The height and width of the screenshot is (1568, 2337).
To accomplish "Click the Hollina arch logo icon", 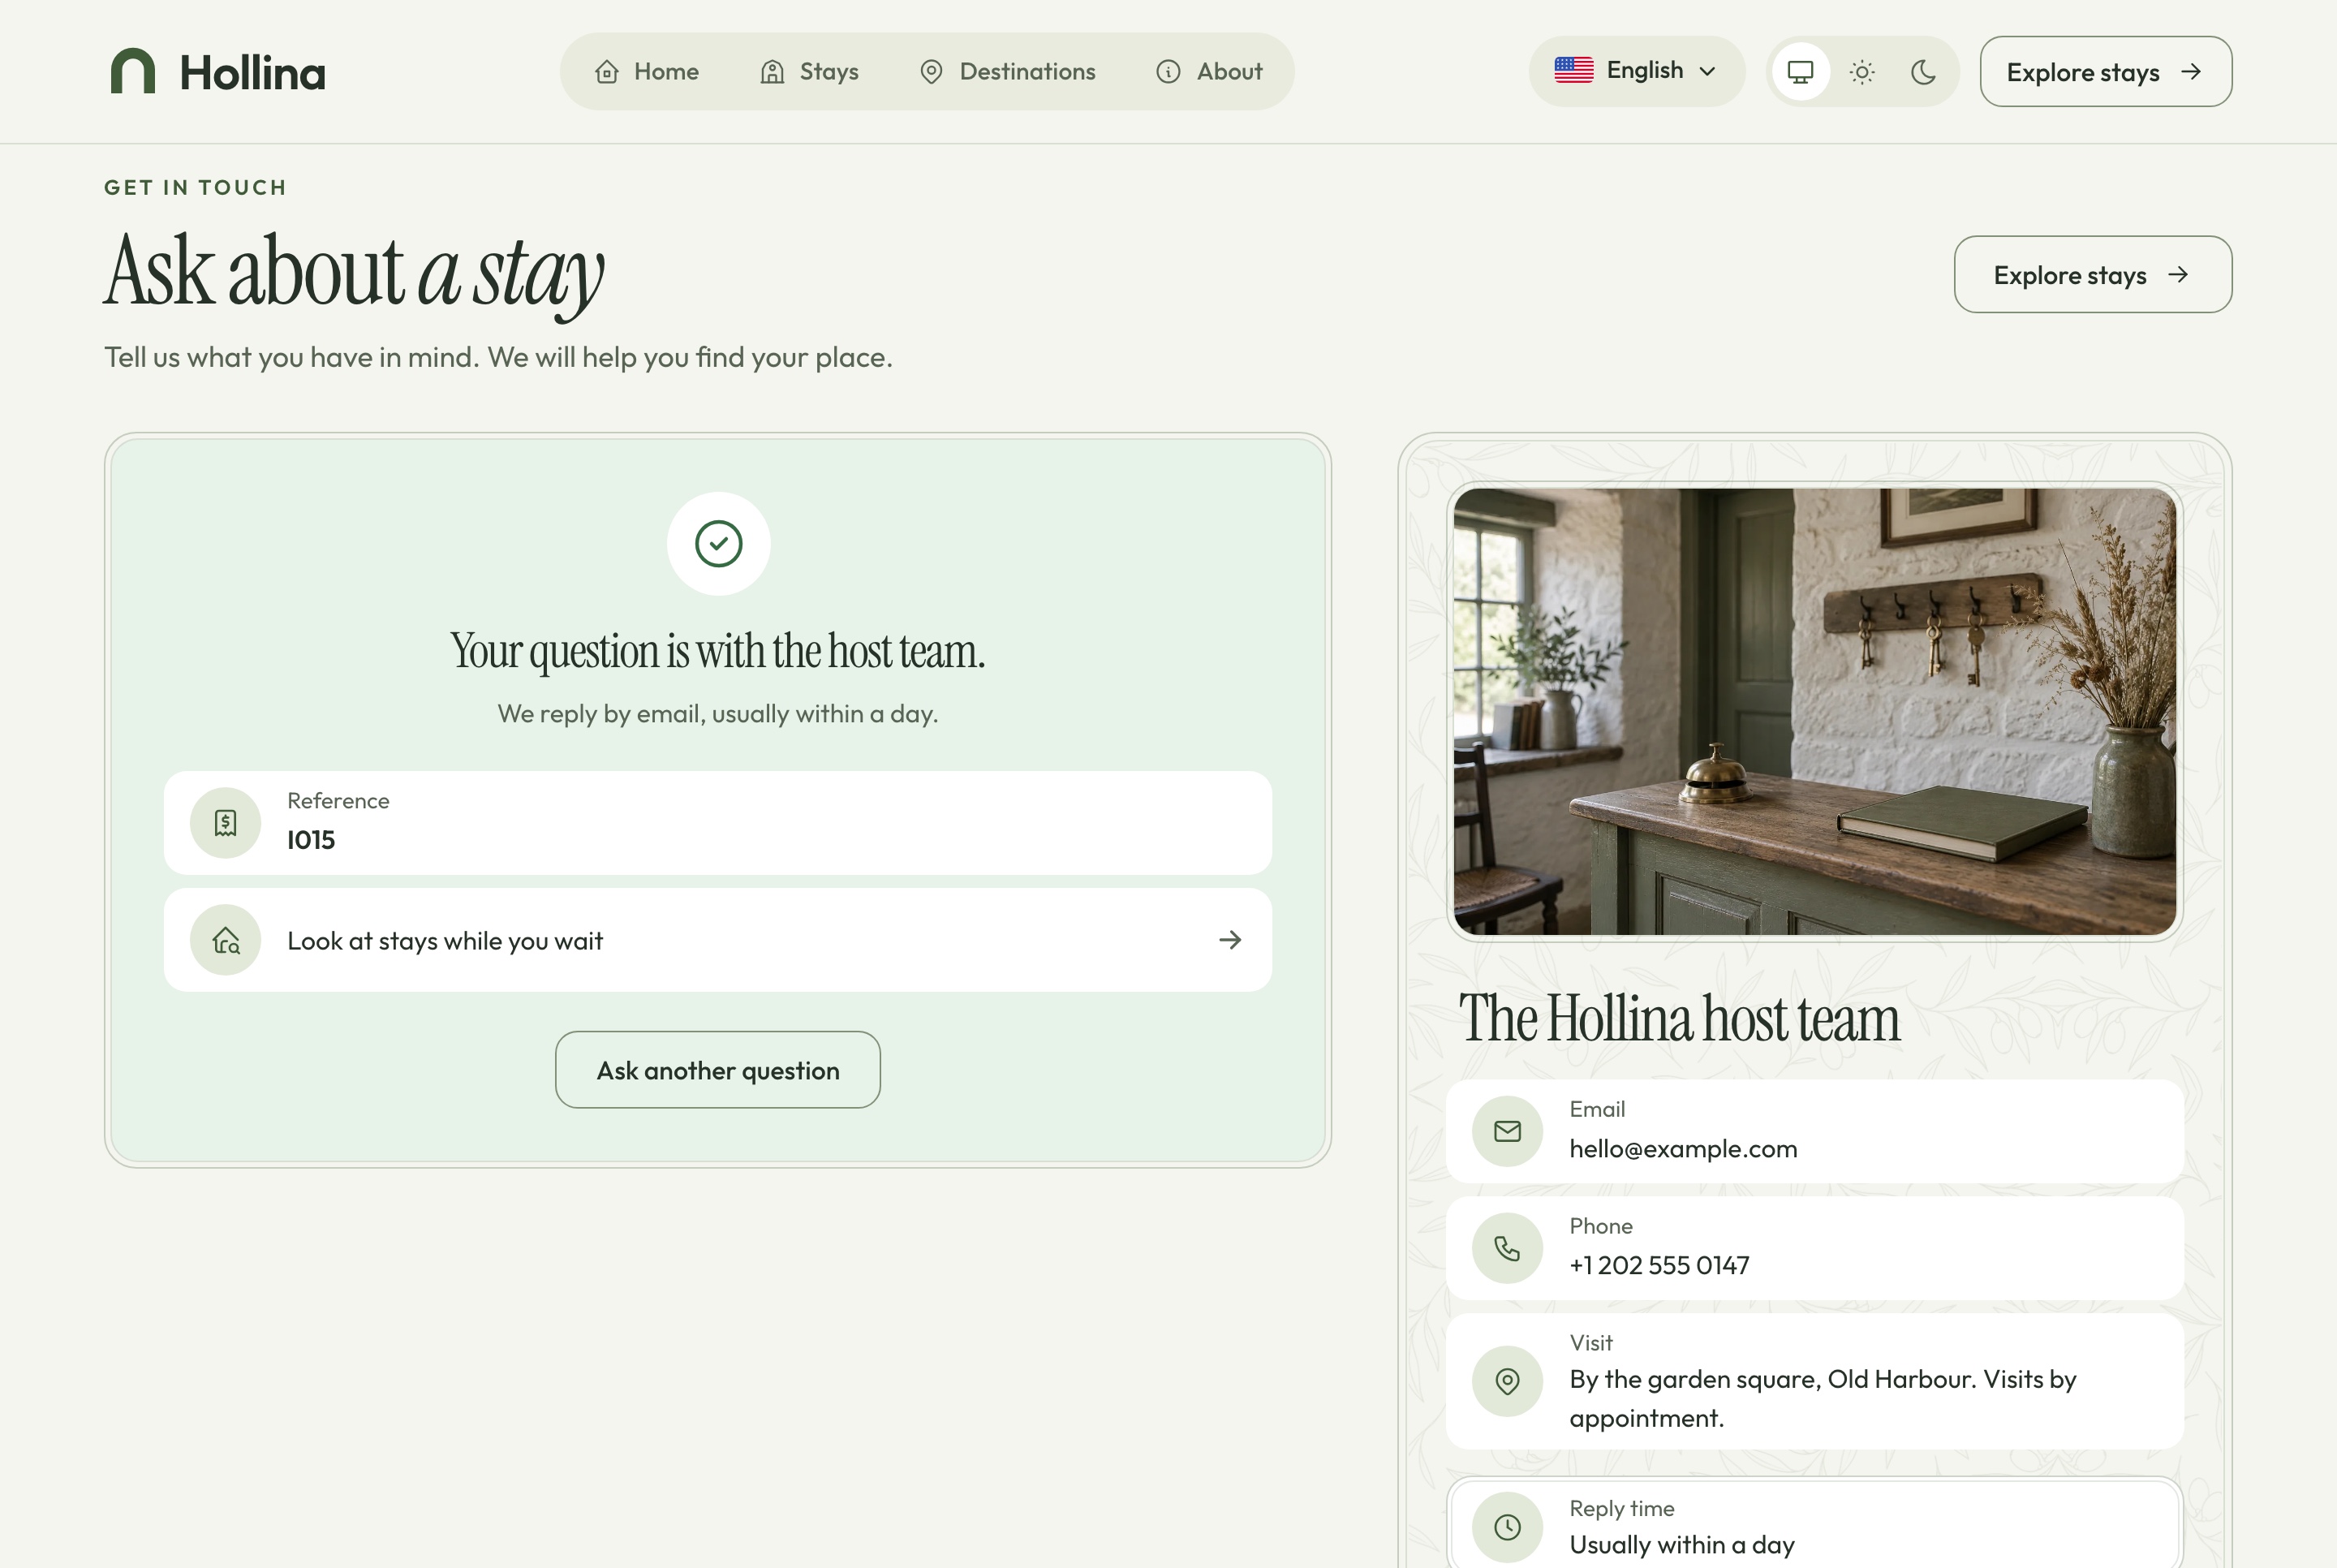I will [x=133, y=71].
